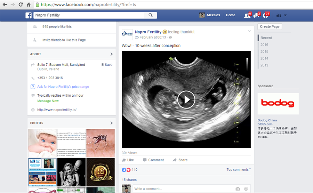Screen dimensions: 313x193
Task: Open privacy shortcuts lock icon
Action: coord(279,15)
